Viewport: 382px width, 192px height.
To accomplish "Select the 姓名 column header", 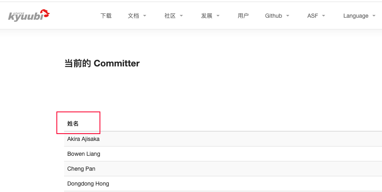I will coord(73,124).
